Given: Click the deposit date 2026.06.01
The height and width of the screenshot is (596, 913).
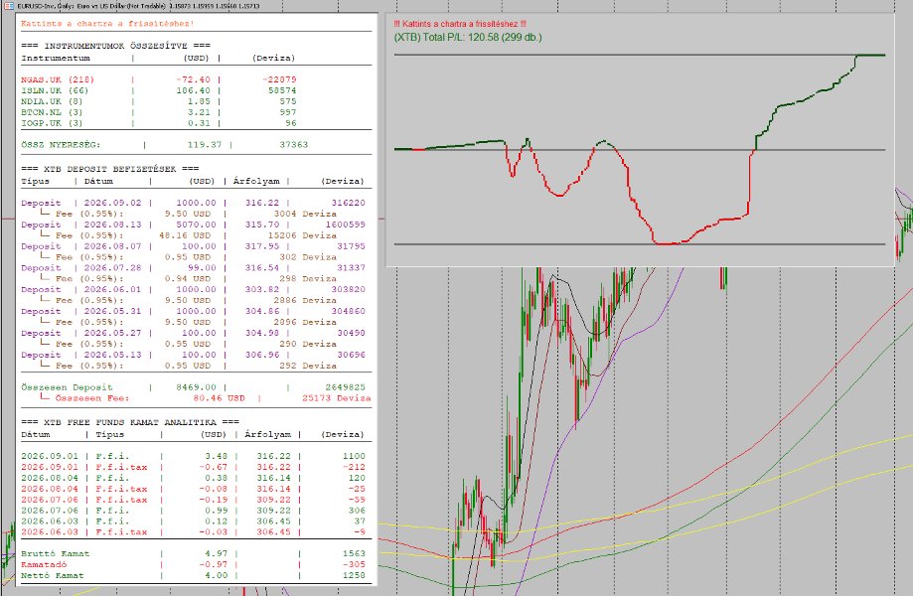Looking at the screenshot, I should coord(112,289).
